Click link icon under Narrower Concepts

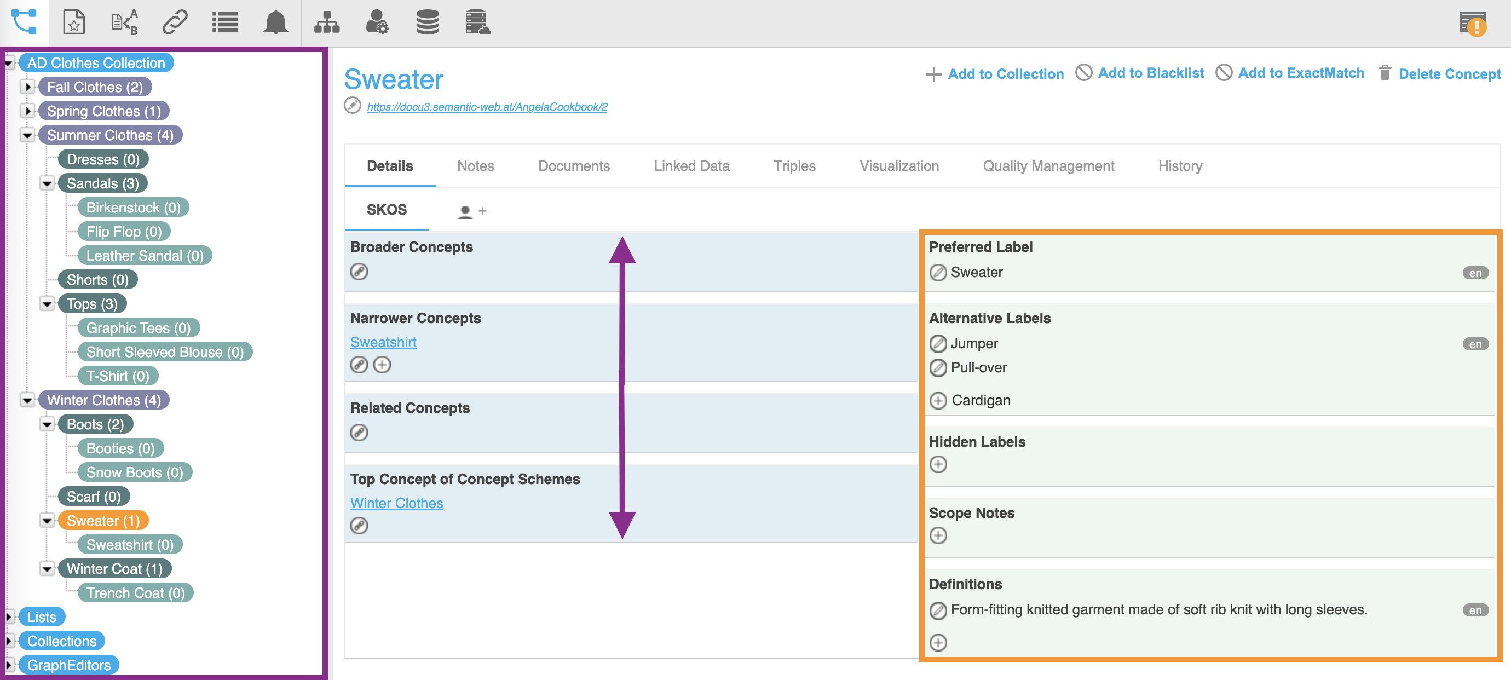click(x=359, y=365)
